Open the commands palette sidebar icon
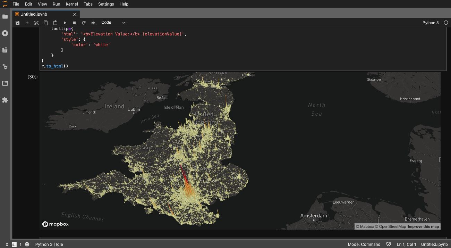 tap(5, 50)
